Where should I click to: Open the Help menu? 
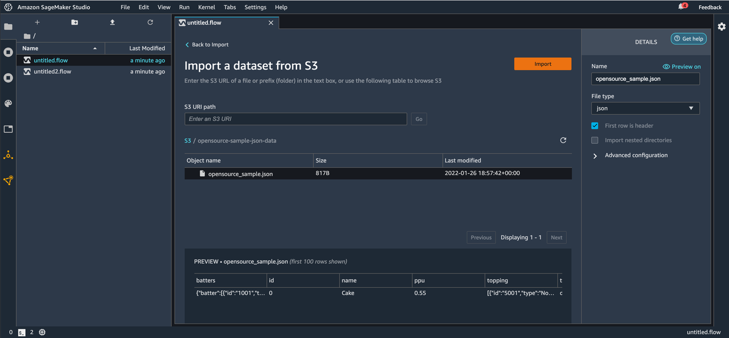point(281,7)
